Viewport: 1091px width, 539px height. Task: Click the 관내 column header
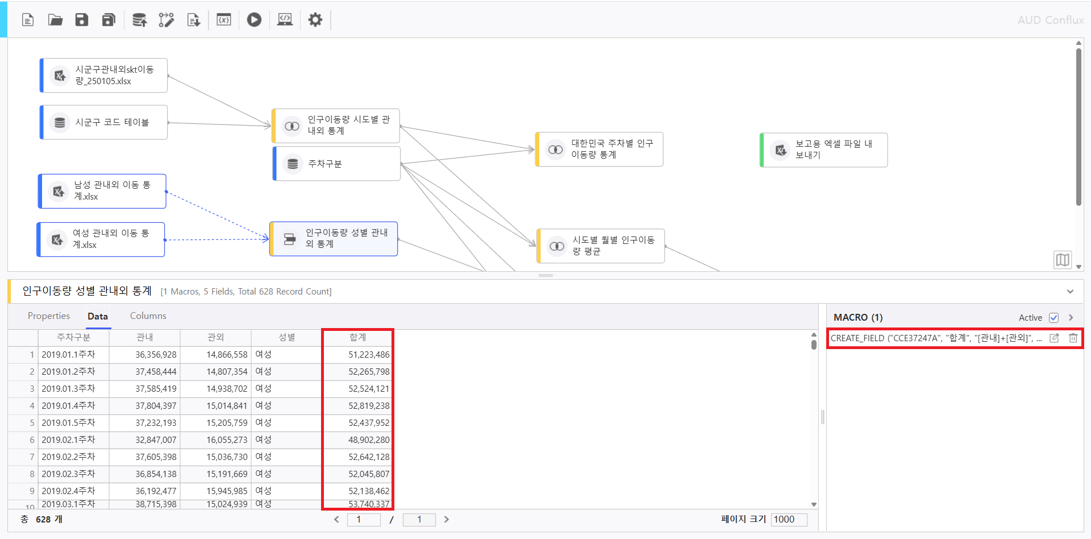[144, 338]
